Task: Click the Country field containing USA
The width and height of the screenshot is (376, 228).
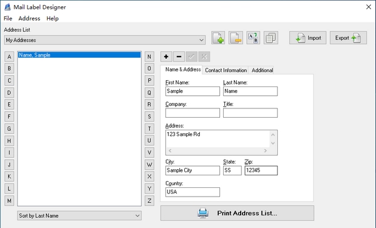Action: (x=192, y=192)
